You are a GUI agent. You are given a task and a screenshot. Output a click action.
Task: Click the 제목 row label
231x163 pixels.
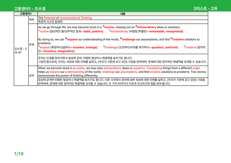click(x=32, y=20)
